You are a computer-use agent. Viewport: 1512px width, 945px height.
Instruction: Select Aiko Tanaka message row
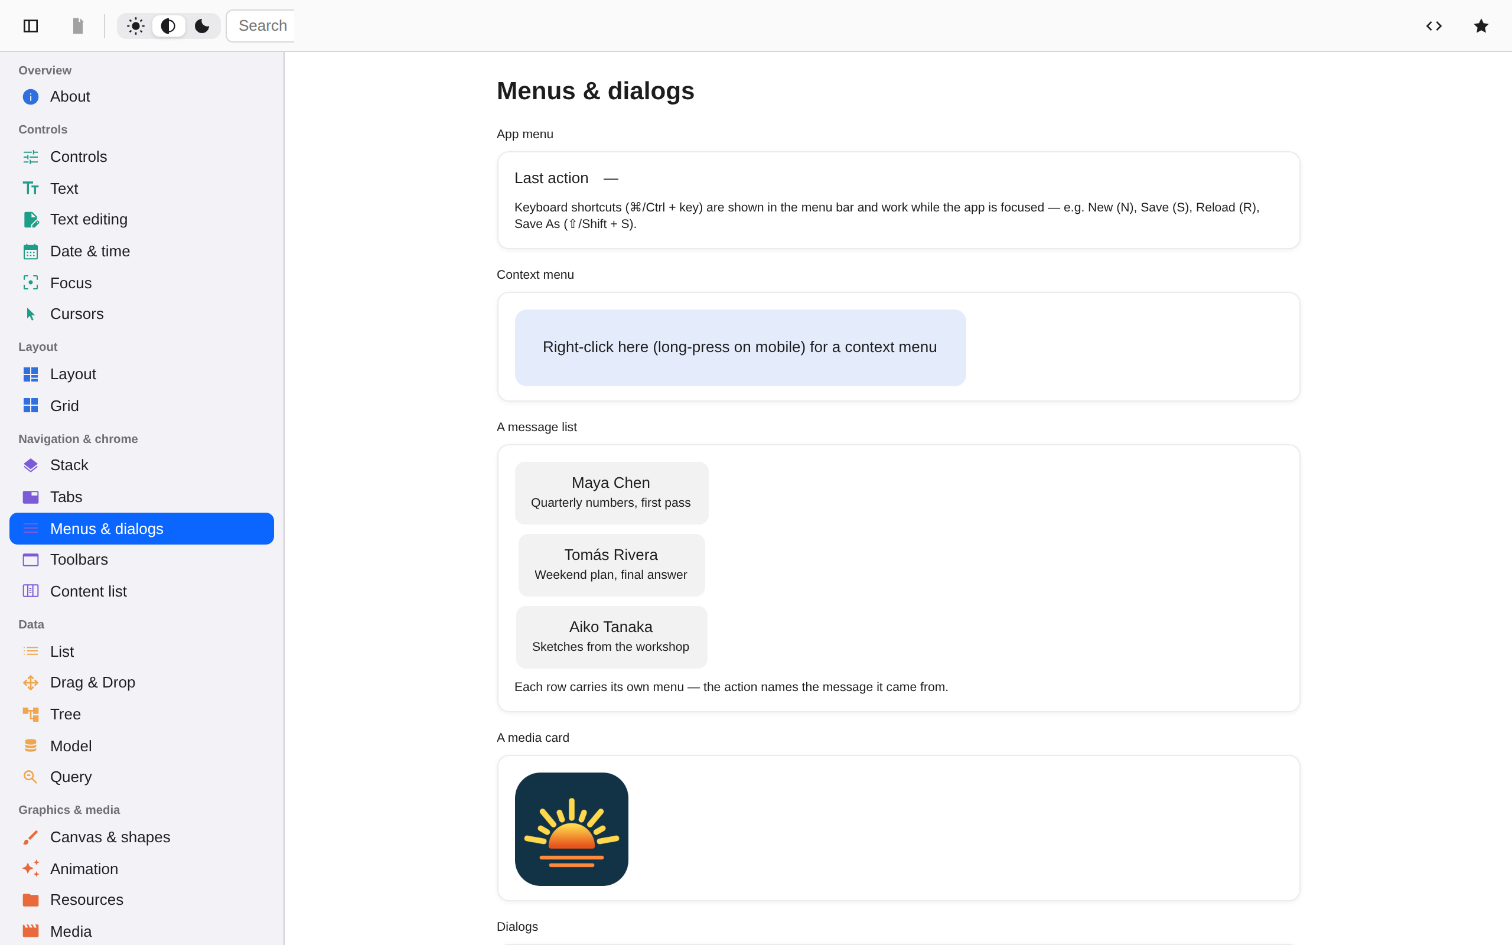612,637
